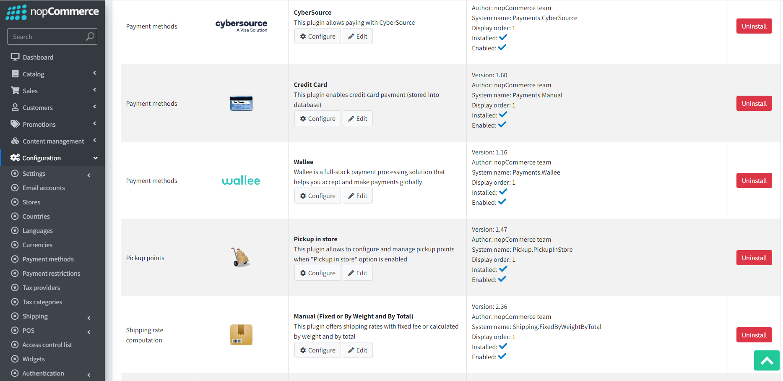Screen dimensions: 783x381
Task: Click the Sales cart icon
Action: (16, 91)
